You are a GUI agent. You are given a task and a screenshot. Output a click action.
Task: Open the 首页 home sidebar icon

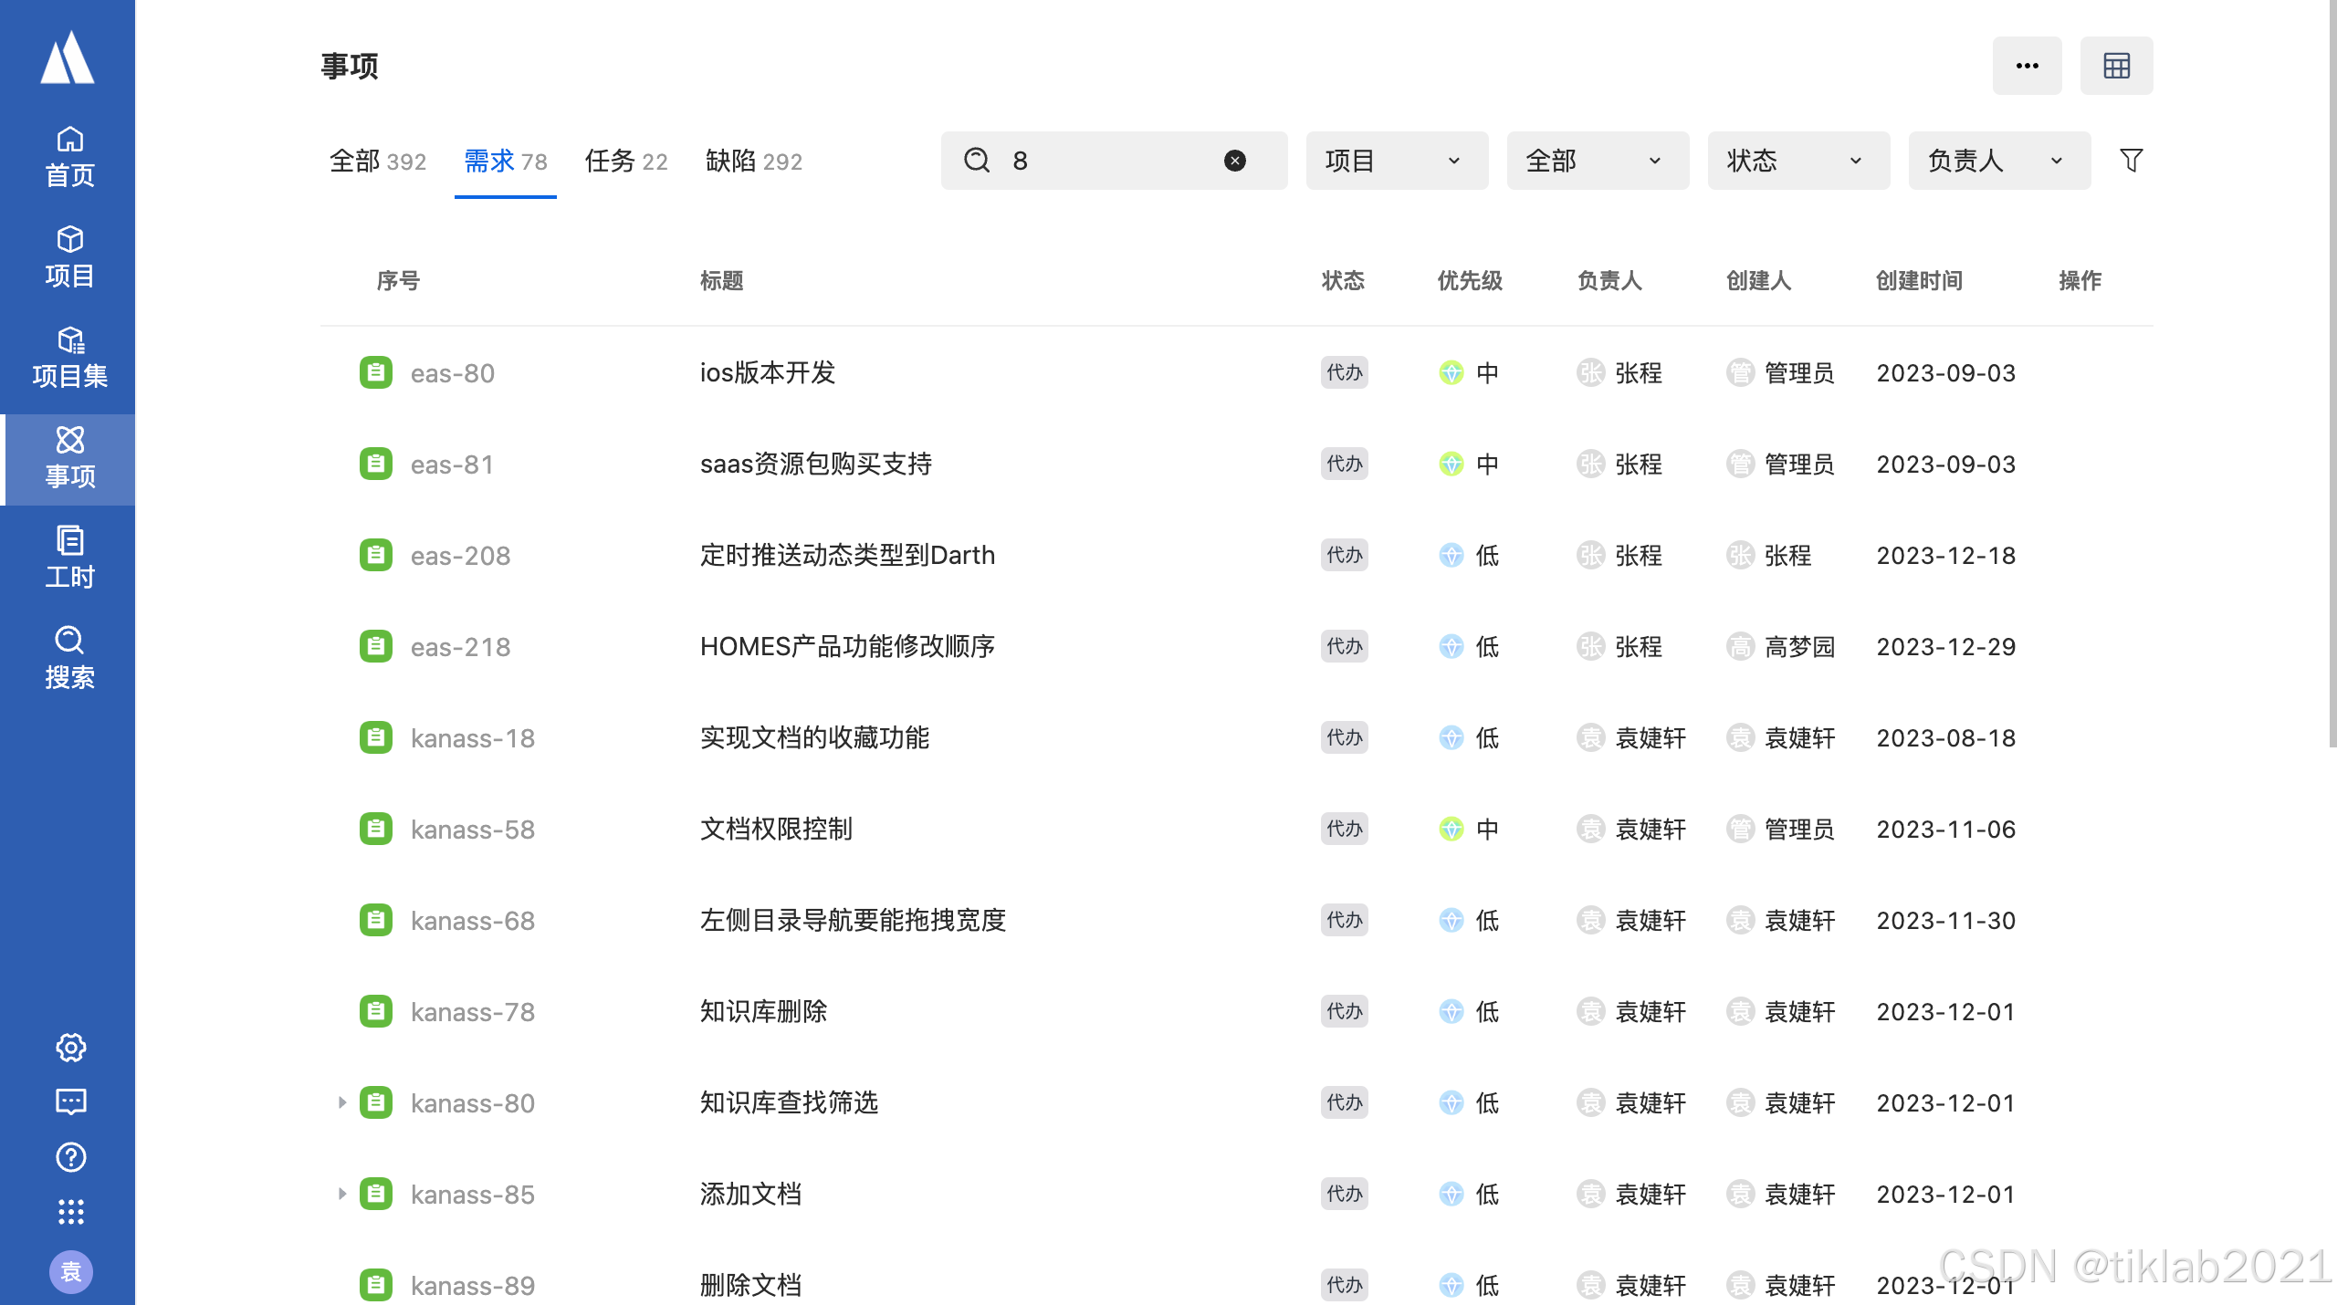coord(69,157)
